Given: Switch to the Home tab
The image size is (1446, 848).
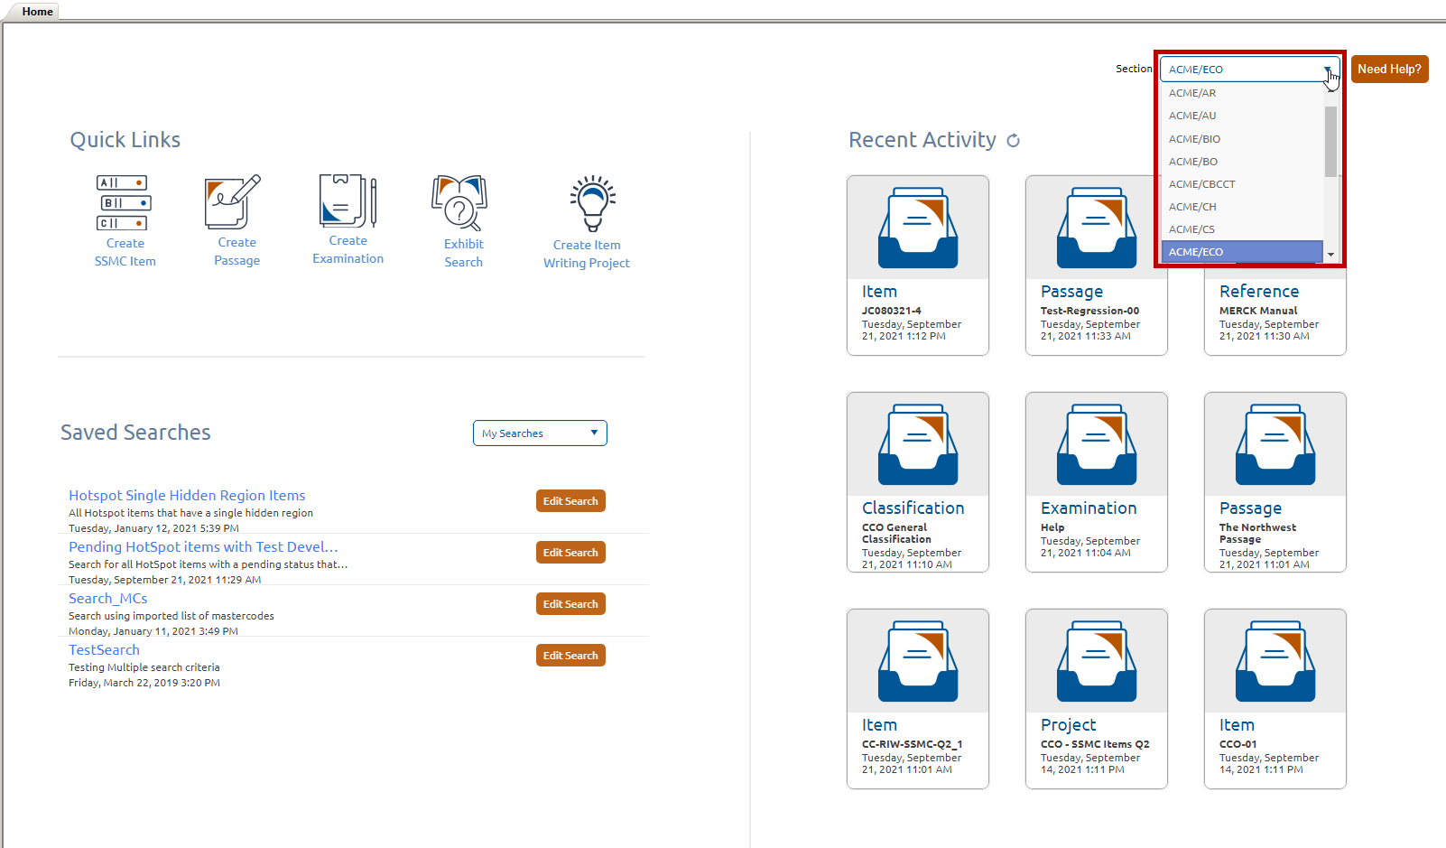Looking at the screenshot, I should click(x=37, y=12).
